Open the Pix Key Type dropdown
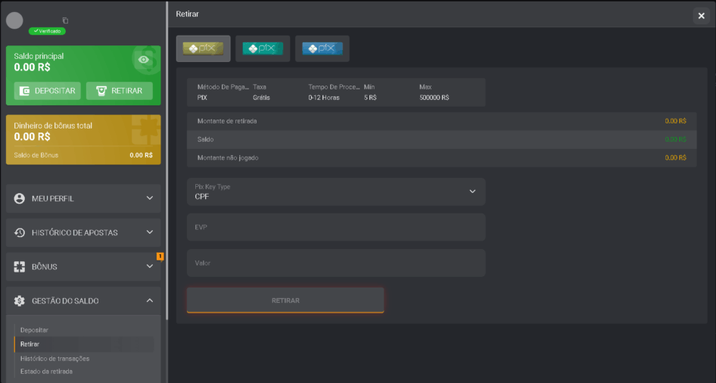 point(335,192)
